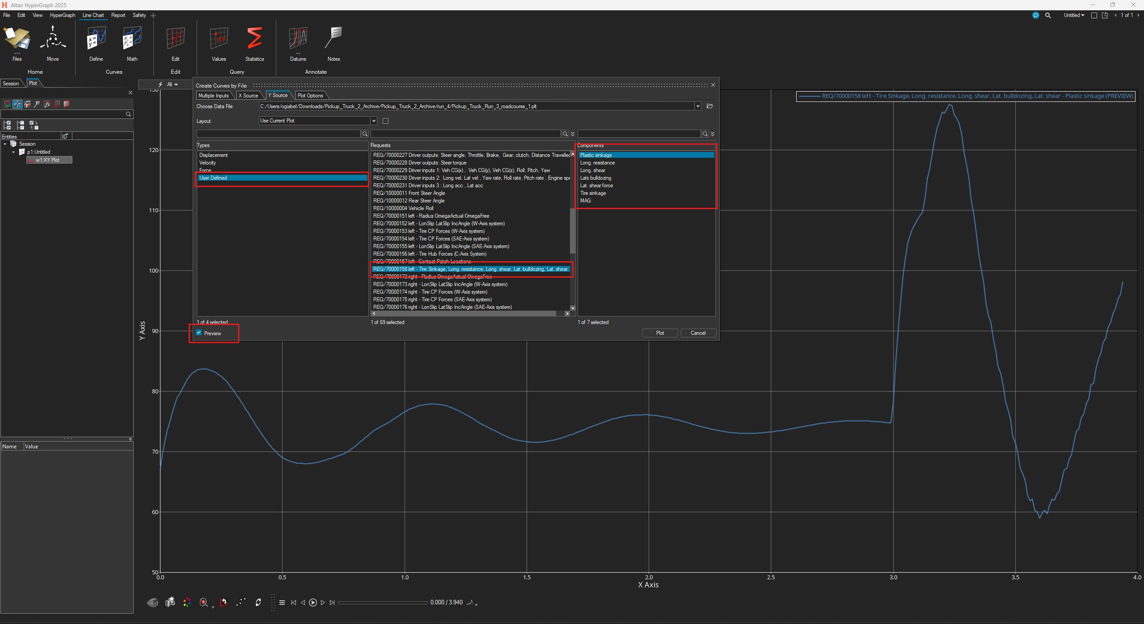
Task: Jump to last animation frame
Action: point(332,603)
